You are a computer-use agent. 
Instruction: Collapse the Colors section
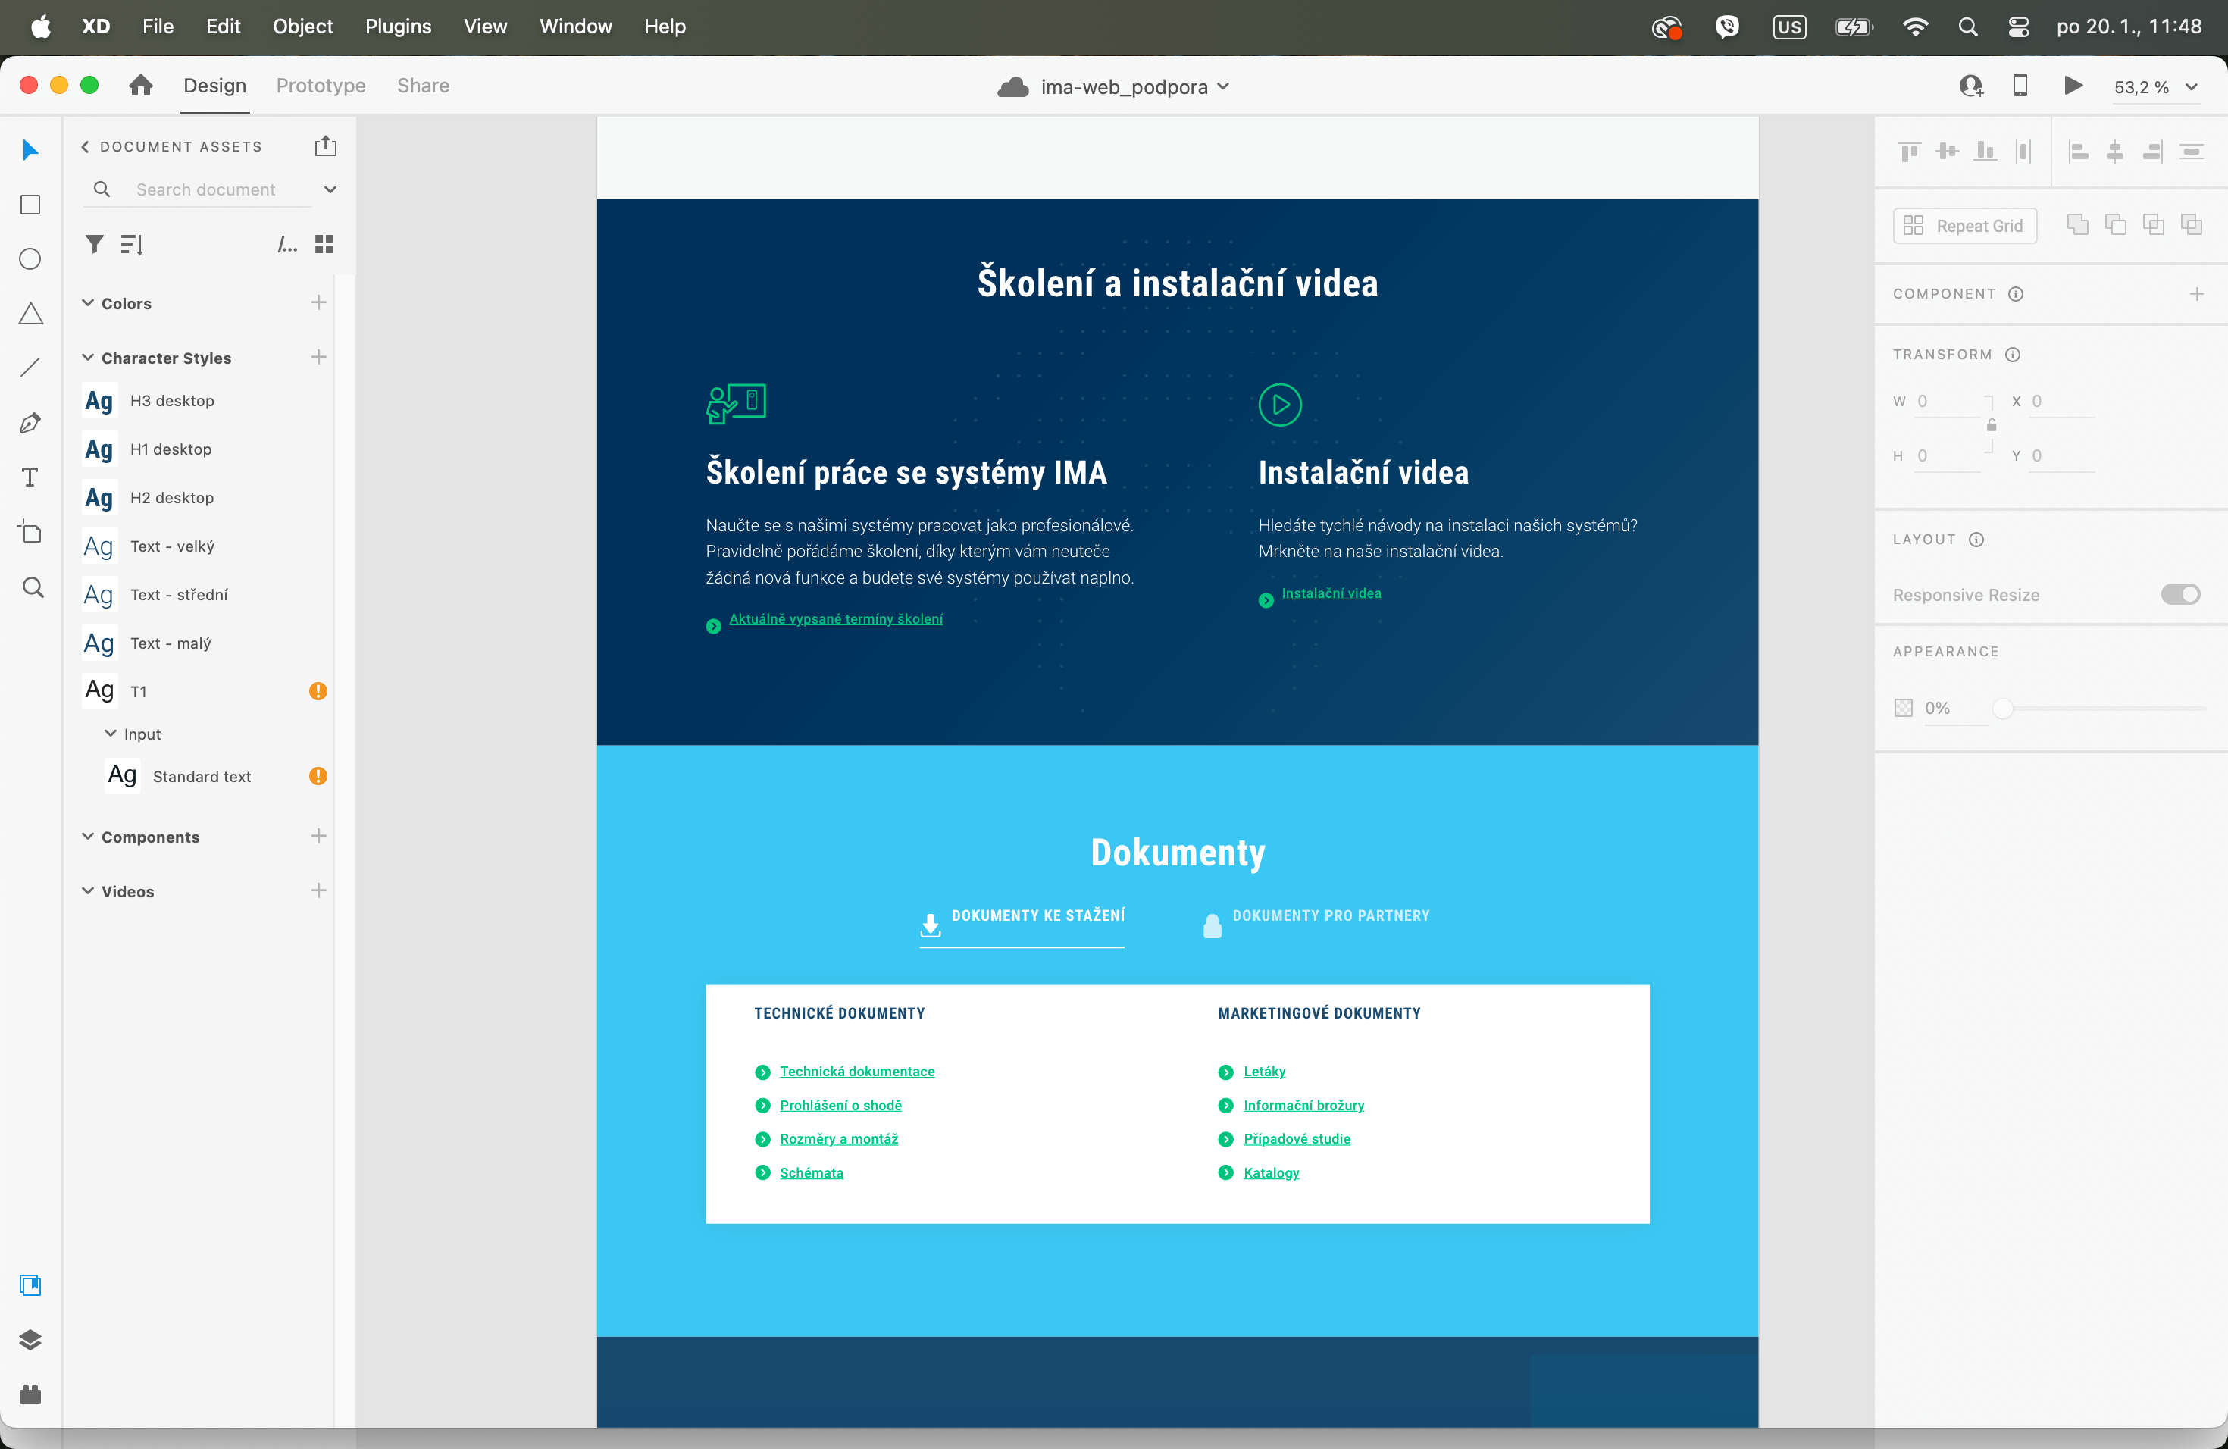pyautogui.click(x=88, y=303)
